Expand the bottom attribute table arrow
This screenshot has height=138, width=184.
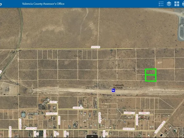click(x=92, y=136)
